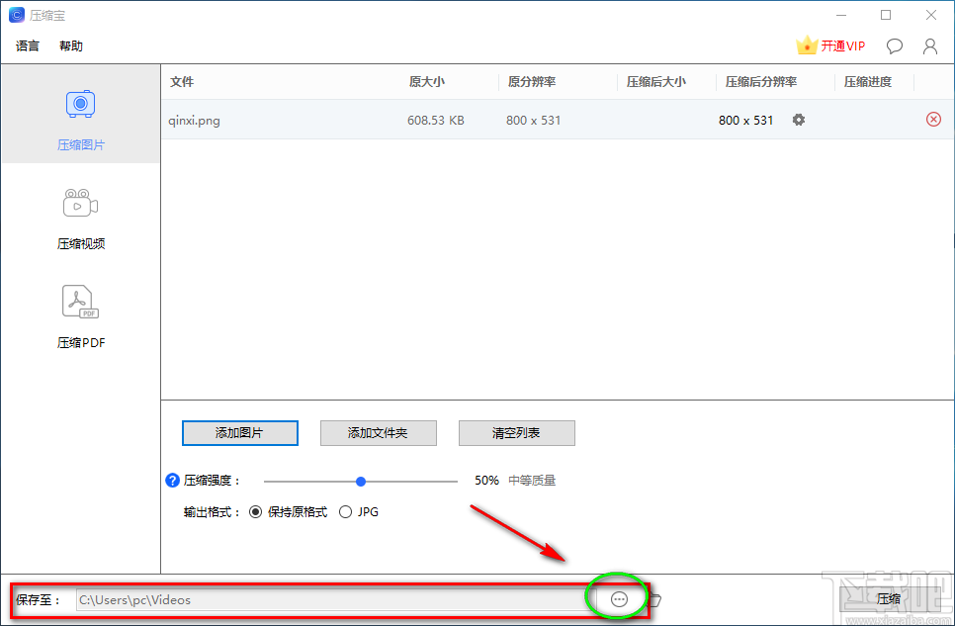Remove qinxi.png using the red delete icon
Screen dimensions: 955x626
coord(932,119)
